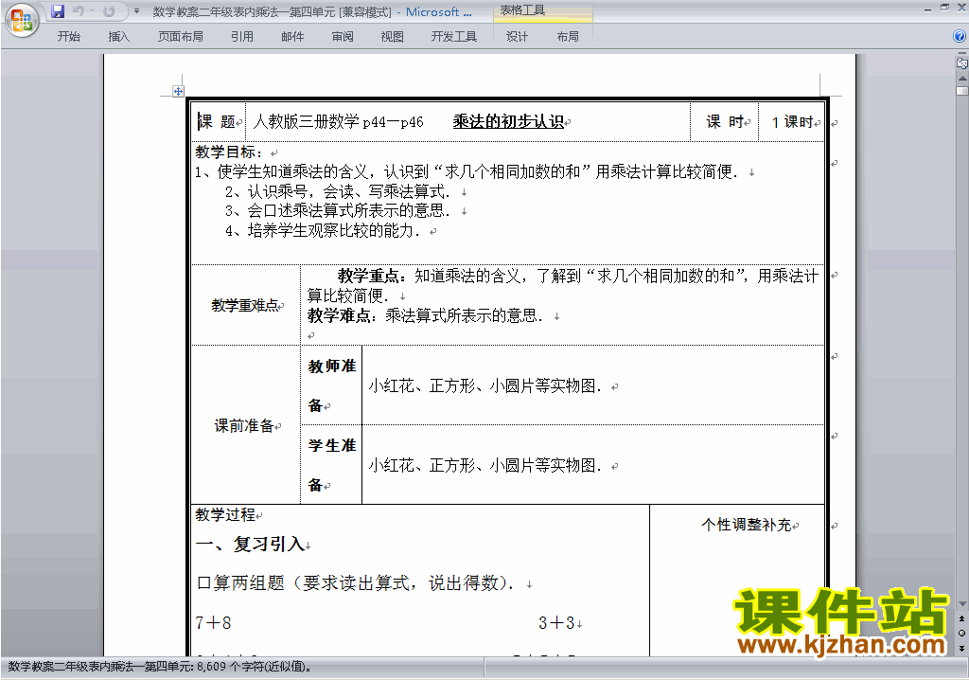
Task: Click the vertical scrollbar thumb
Action: [961, 91]
